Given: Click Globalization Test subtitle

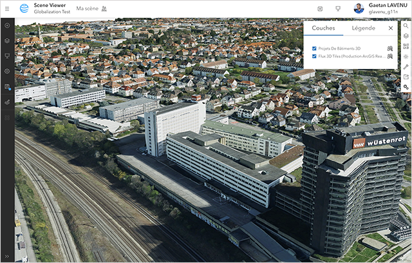Looking at the screenshot, I should [x=52, y=12].
